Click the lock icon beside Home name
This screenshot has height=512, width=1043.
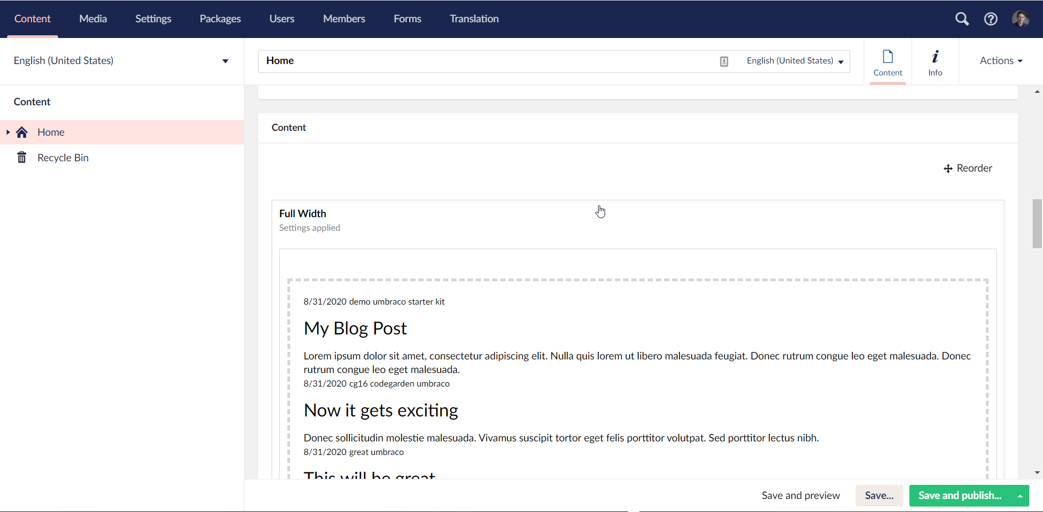(724, 61)
